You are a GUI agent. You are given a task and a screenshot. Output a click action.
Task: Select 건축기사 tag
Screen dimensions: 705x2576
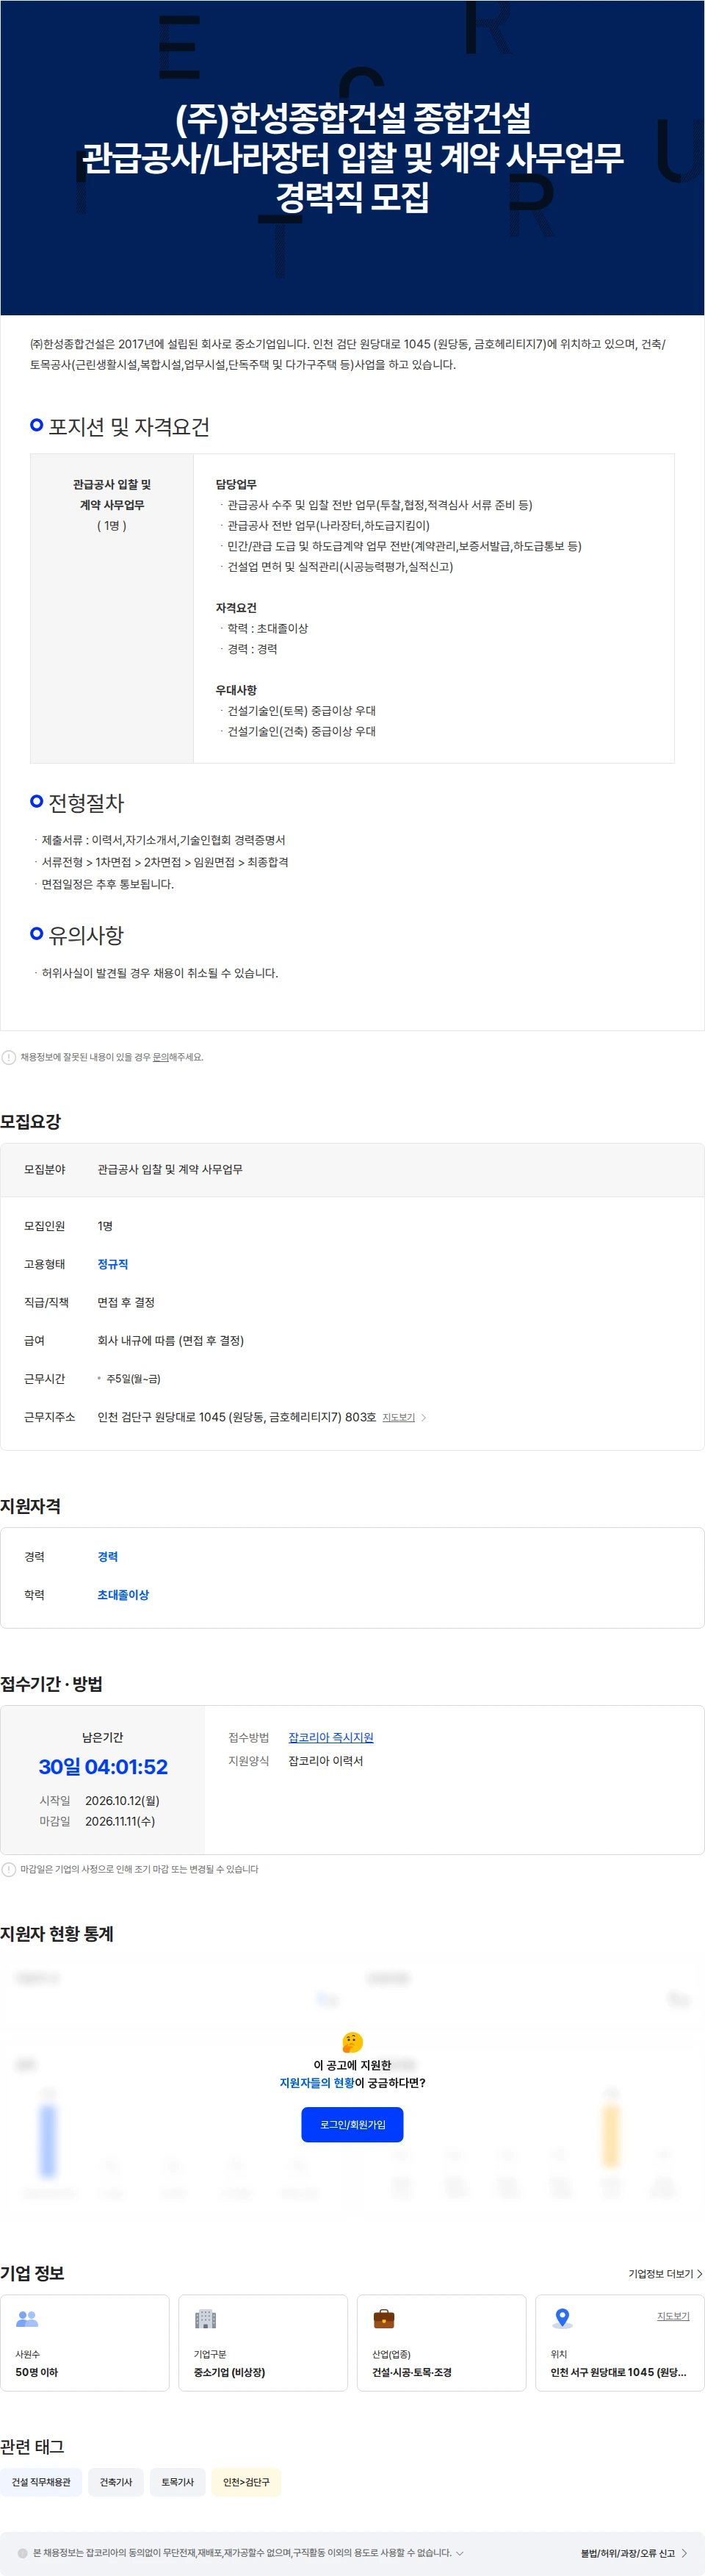(x=116, y=2482)
